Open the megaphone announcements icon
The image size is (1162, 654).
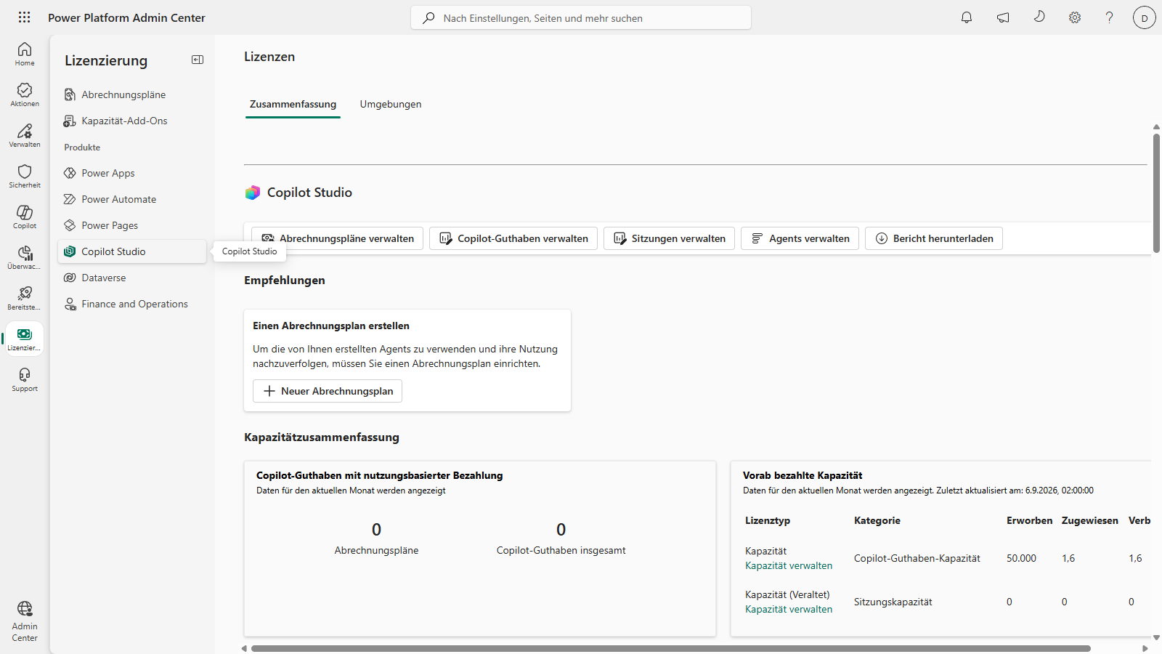(1003, 17)
